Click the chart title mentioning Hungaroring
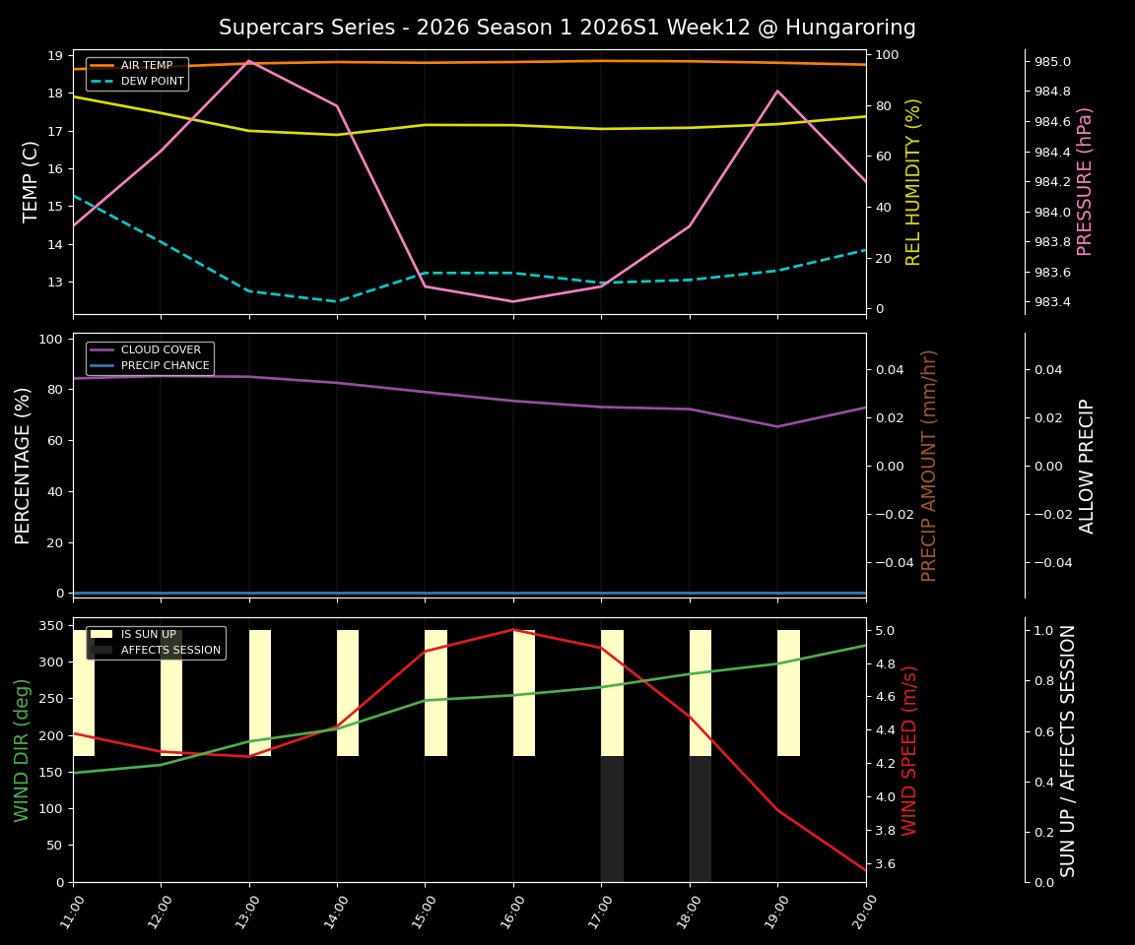This screenshot has height=945, width=1135. click(x=567, y=28)
